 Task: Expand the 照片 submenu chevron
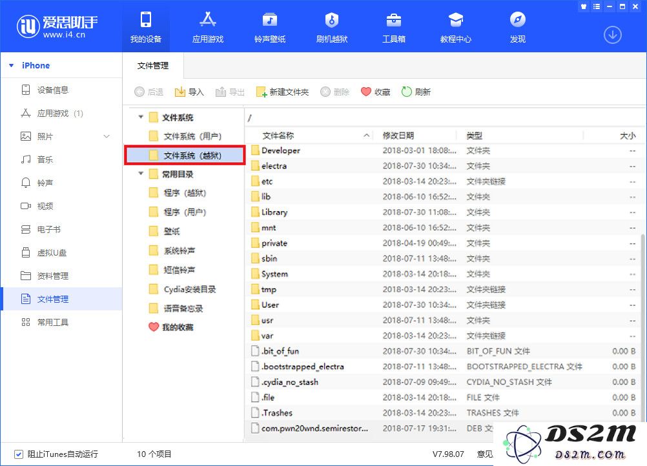point(107,136)
